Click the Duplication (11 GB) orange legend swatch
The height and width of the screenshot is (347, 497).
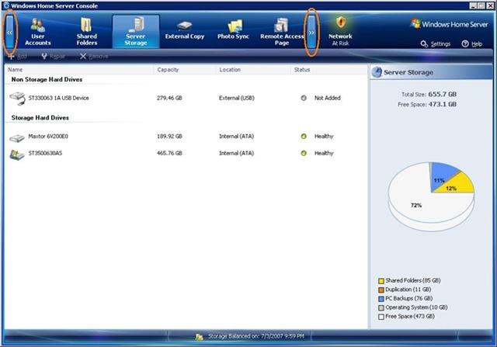tap(381, 290)
